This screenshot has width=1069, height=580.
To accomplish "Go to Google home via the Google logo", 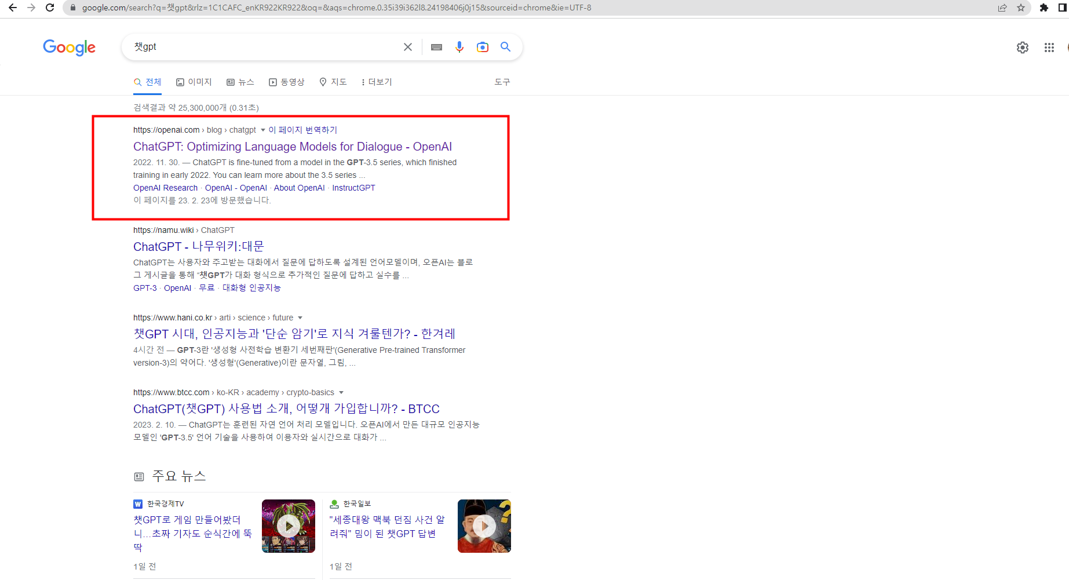I will pos(70,48).
